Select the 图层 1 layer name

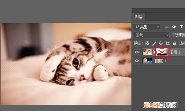[x=161, y=61]
